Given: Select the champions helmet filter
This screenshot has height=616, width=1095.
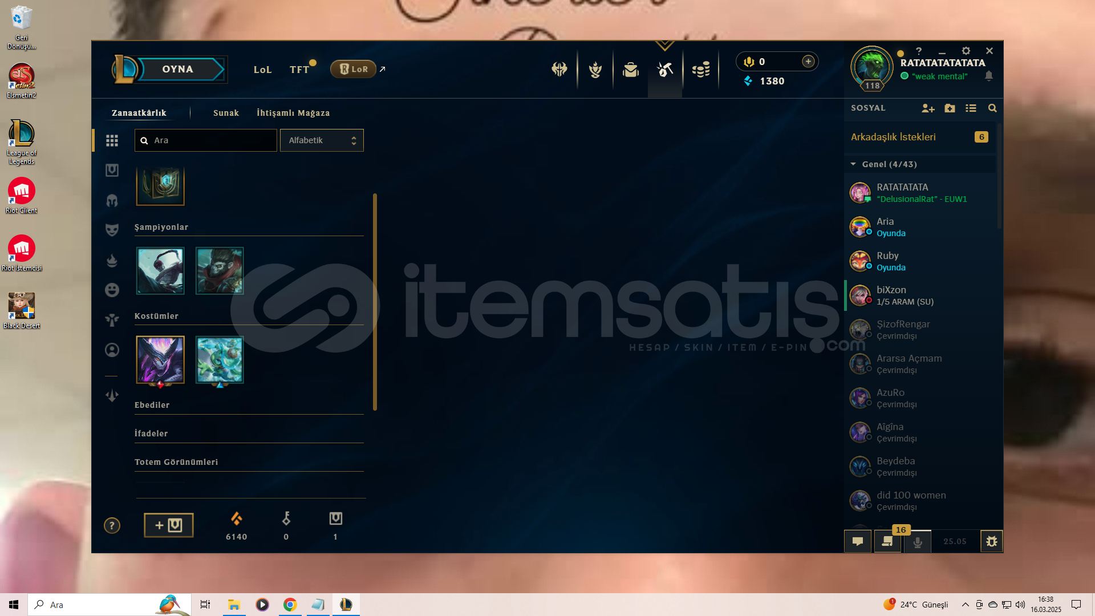Looking at the screenshot, I should [x=112, y=200].
